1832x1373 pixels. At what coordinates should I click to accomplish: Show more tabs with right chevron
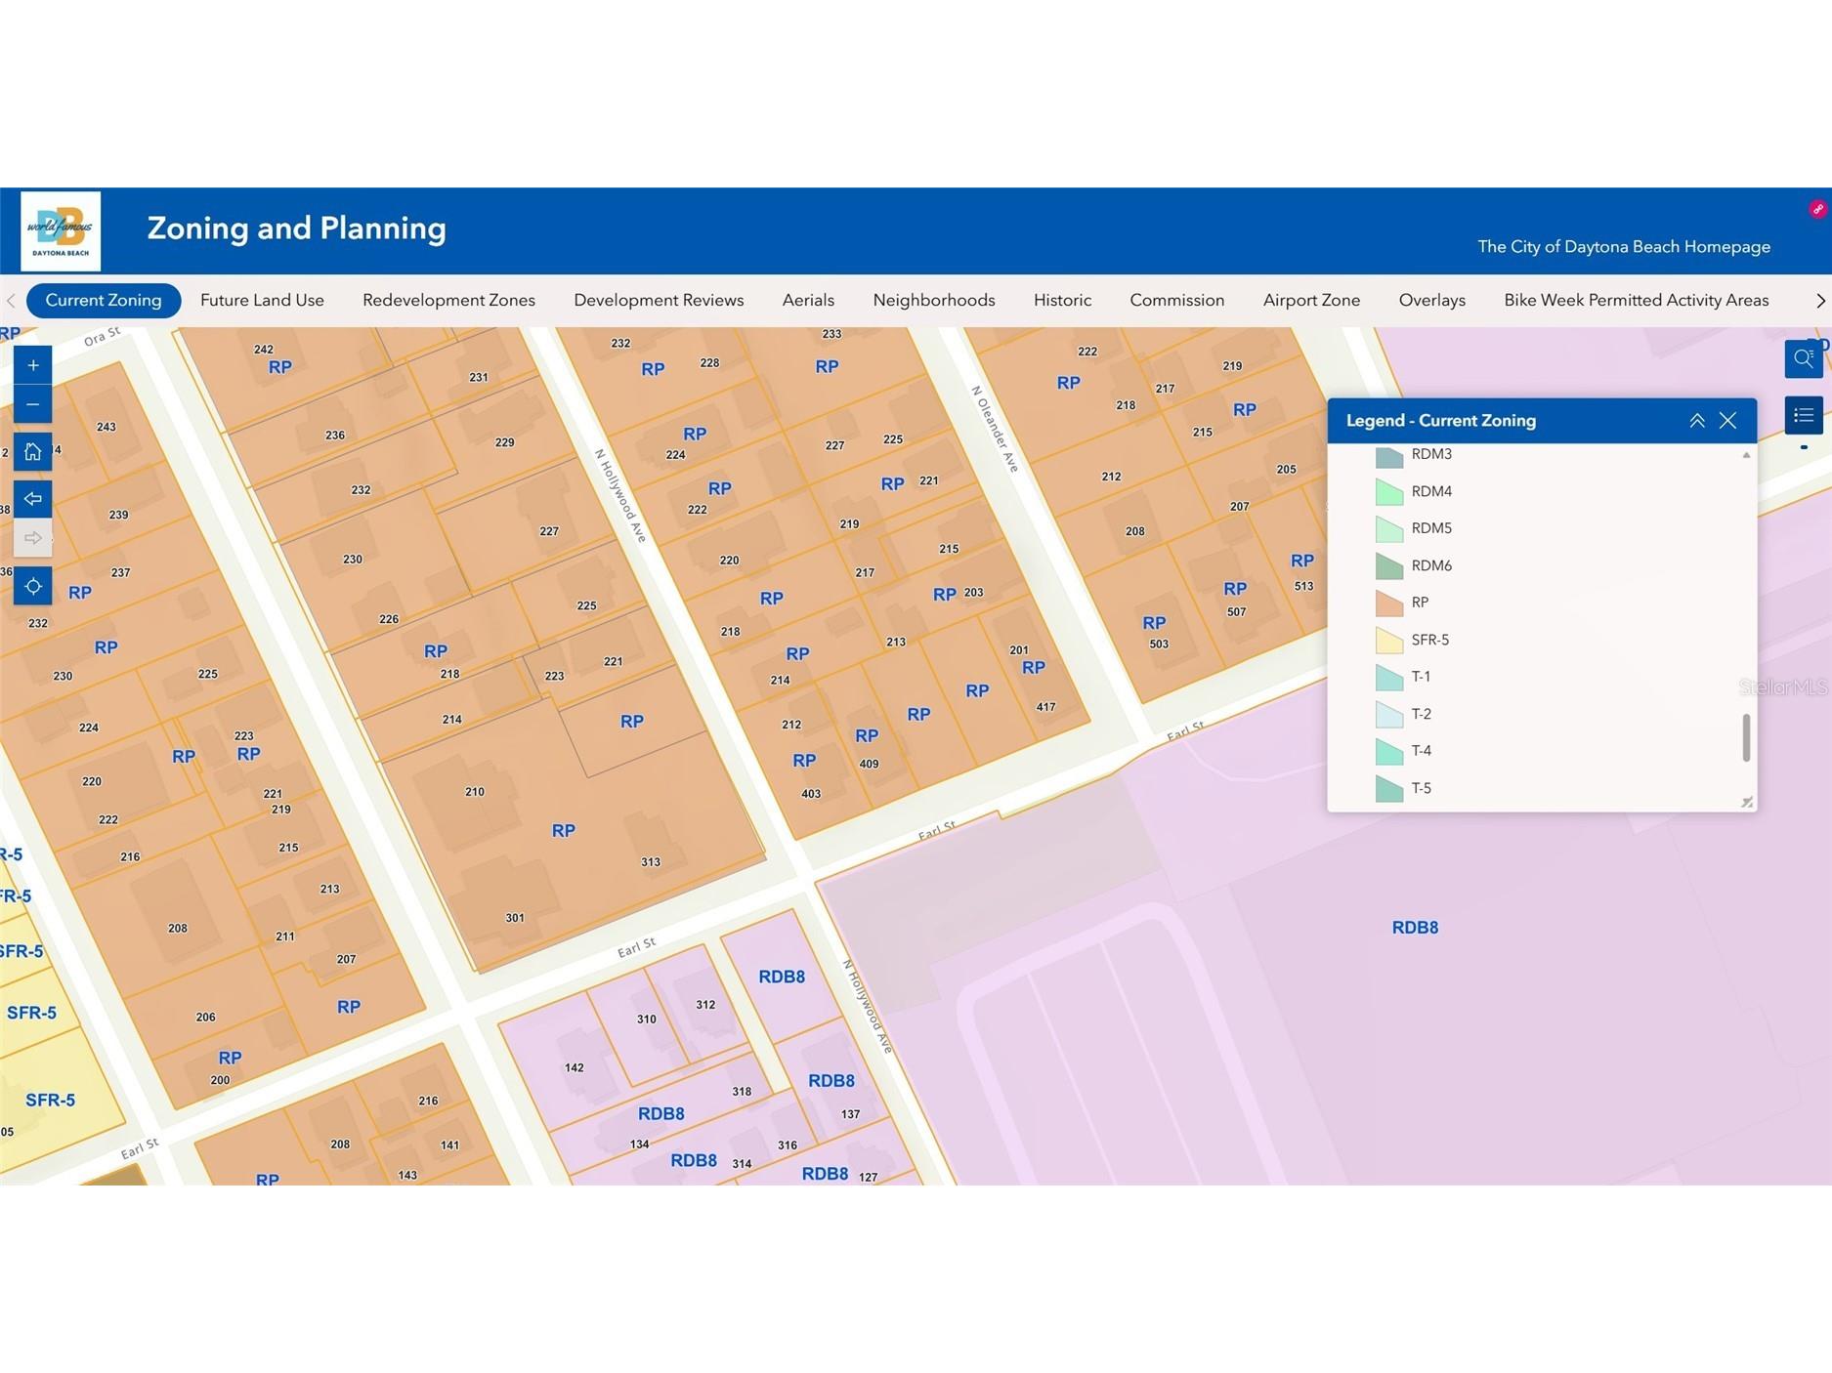pyautogui.click(x=1820, y=301)
